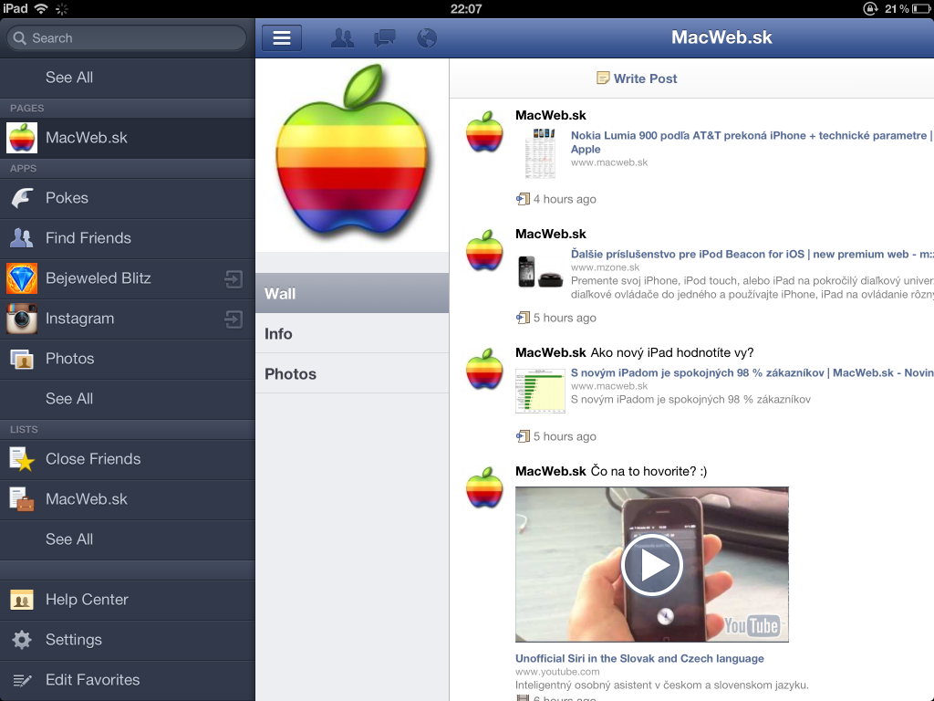Image resolution: width=934 pixels, height=701 pixels.
Task: Open Close Friends list
Action: (128, 459)
